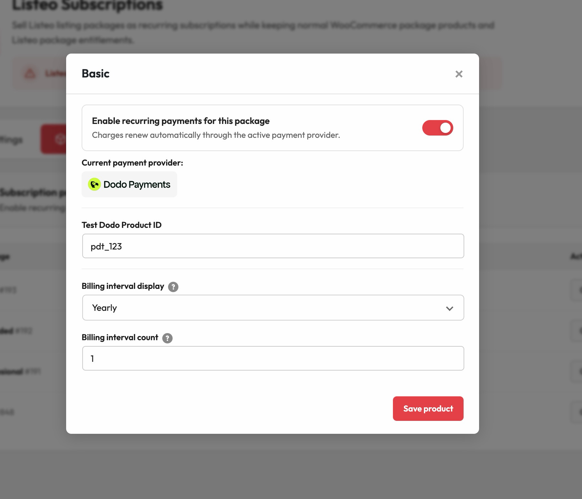Click the Billing interval count label
This screenshot has width=582, height=499.
[x=120, y=338]
